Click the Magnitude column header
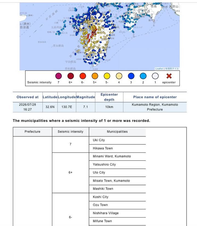Image resolution: width=197 pixels, height=226 pixels. click(86, 97)
